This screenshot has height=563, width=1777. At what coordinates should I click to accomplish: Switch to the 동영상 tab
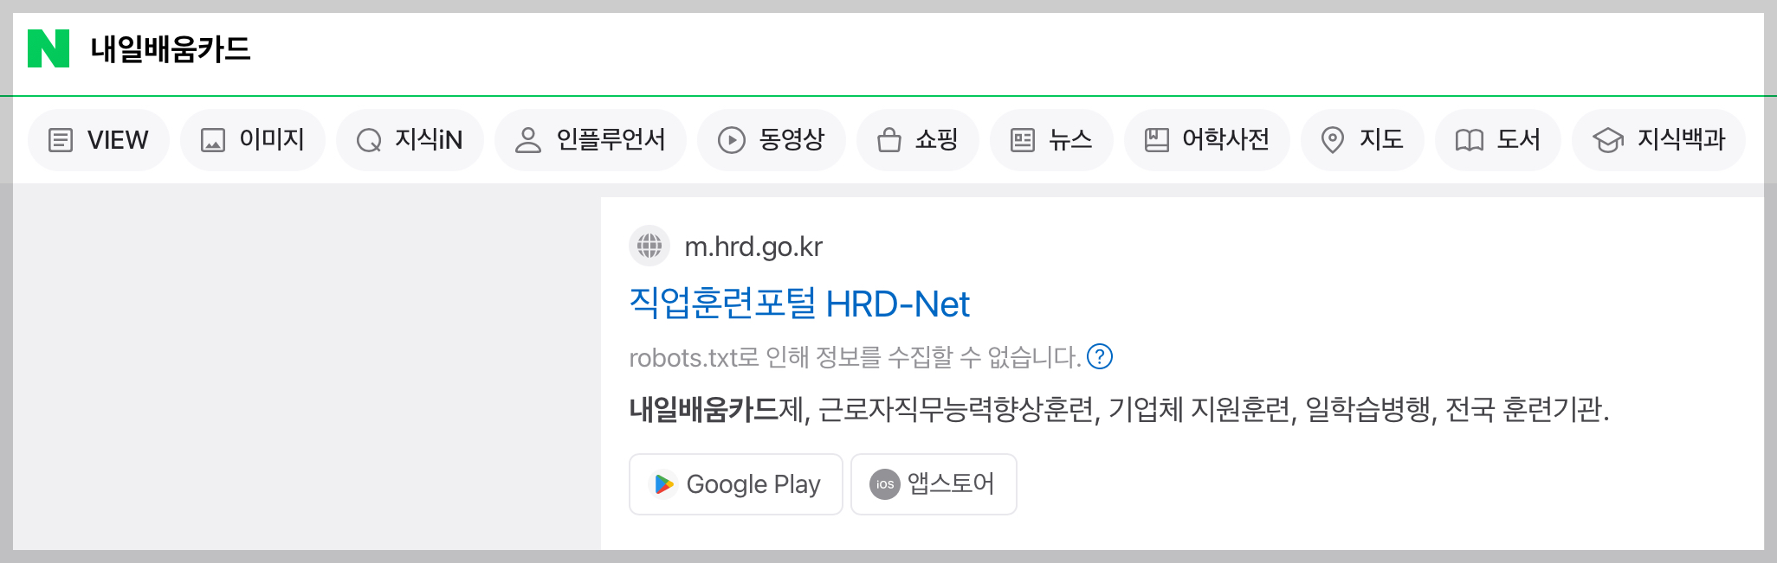(x=772, y=140)
